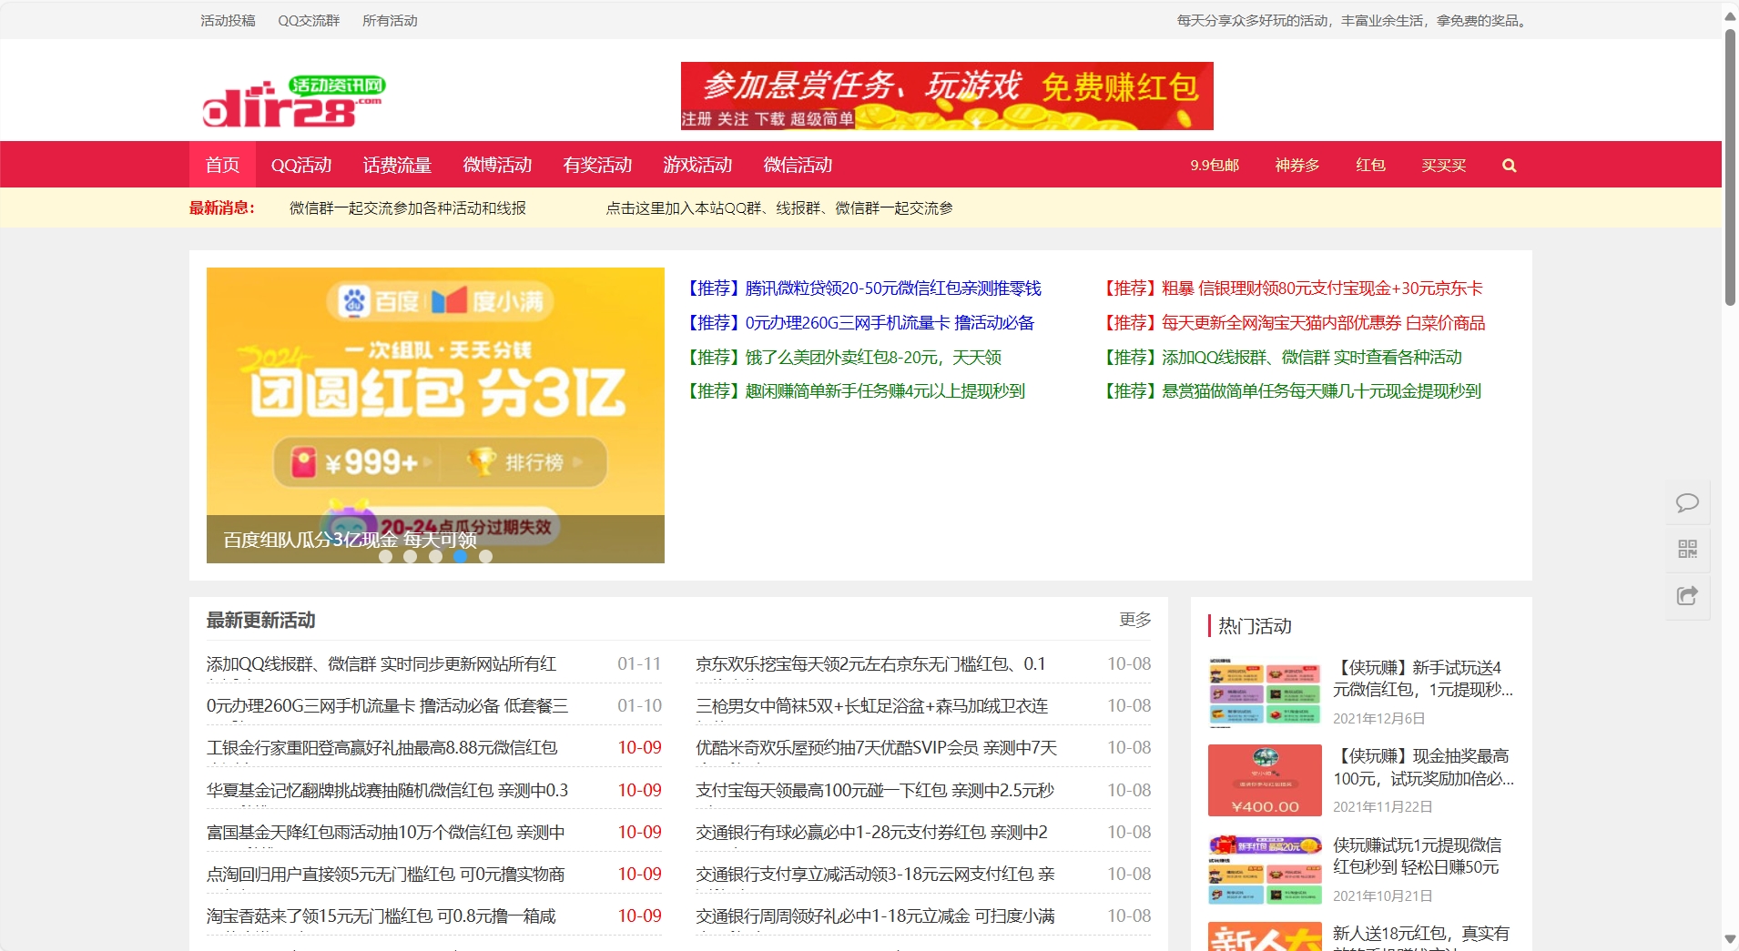This screenshot has width=1739, height=951.
Task: Open article 交通银行周周领好礼
Action: (875, 916)
